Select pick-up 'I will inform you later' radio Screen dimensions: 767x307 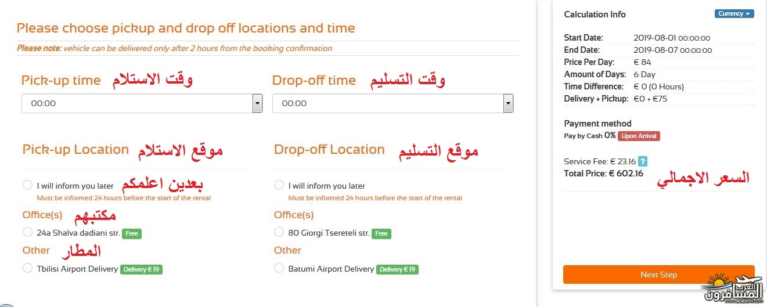(x=27, y=185)
